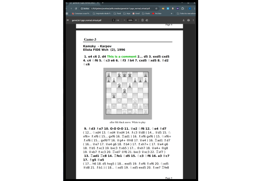Screen dimensions: 261x181
Task: Open the Gmail bookmark
Action: click(136, 14)
